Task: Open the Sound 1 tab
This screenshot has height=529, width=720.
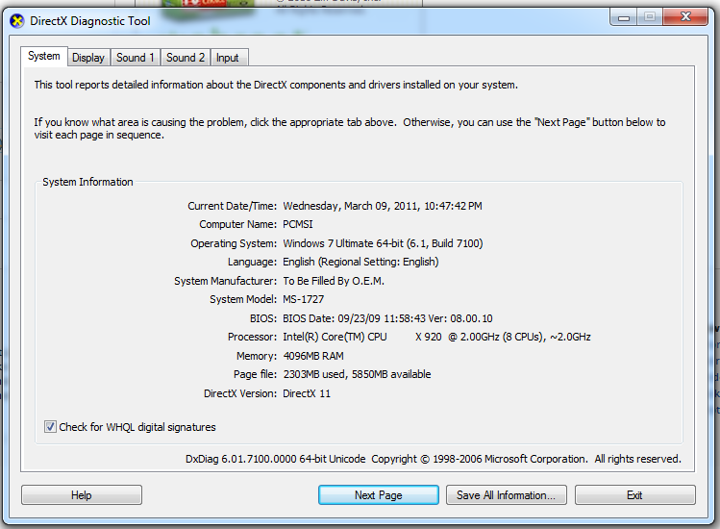Action: [135, 58]
